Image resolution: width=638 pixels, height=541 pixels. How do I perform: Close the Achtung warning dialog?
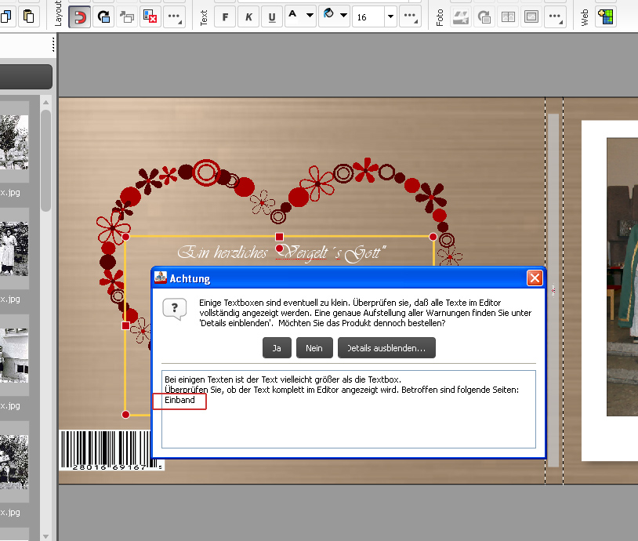click(534, 278)
